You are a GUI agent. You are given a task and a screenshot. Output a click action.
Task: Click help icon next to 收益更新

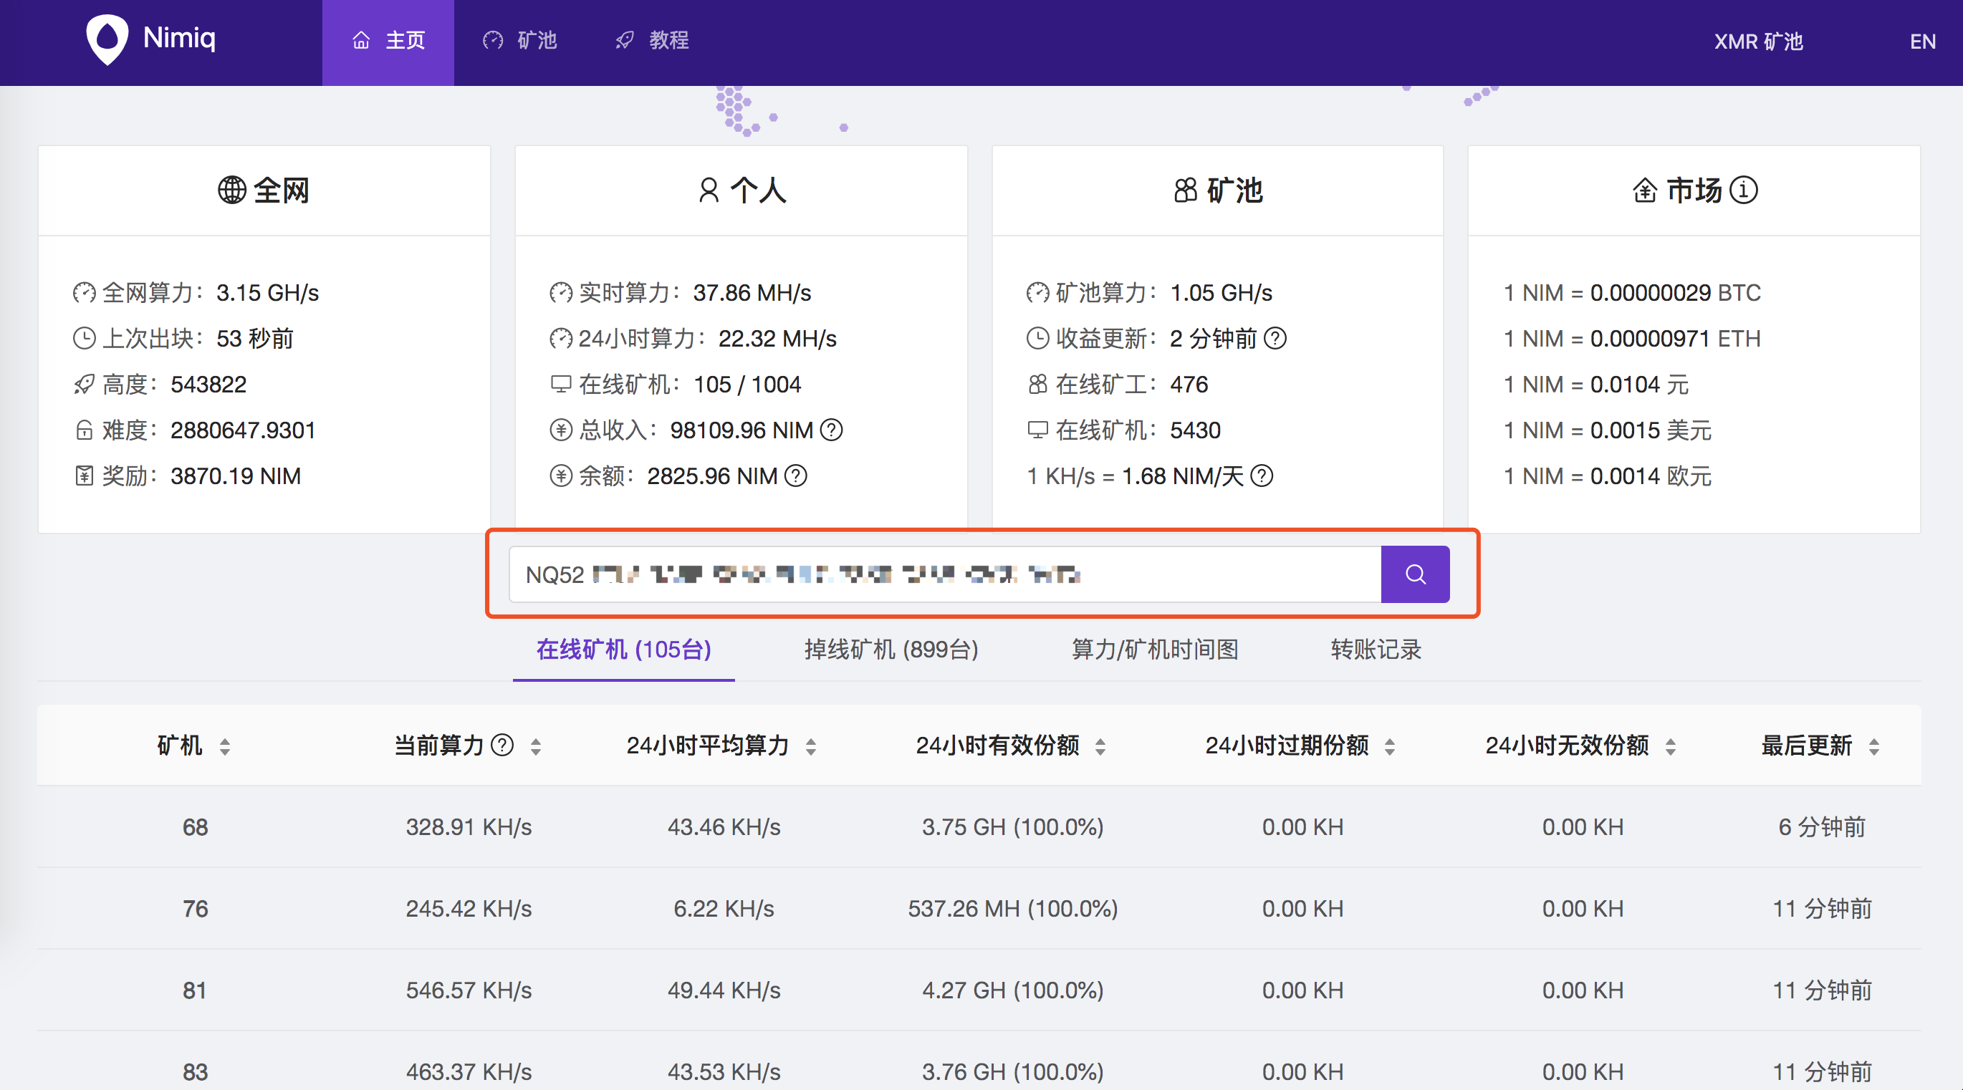tap(1275, 338)
